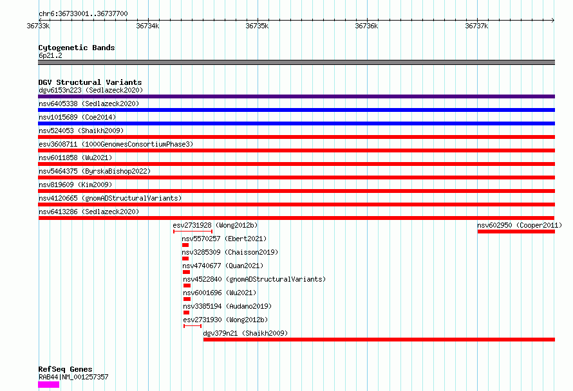Select the red nsv6011858 variant bar
The width and height of the screenshot is (573, 391).
point(296,164)
